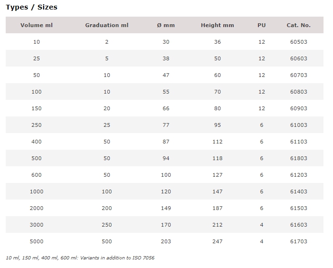Click the ISO 7056 variants footnote

[80, 258]
